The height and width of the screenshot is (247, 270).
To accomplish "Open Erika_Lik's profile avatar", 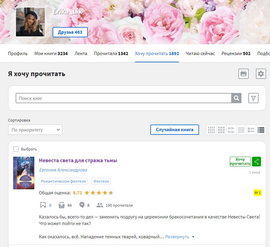I will (30, 22).
